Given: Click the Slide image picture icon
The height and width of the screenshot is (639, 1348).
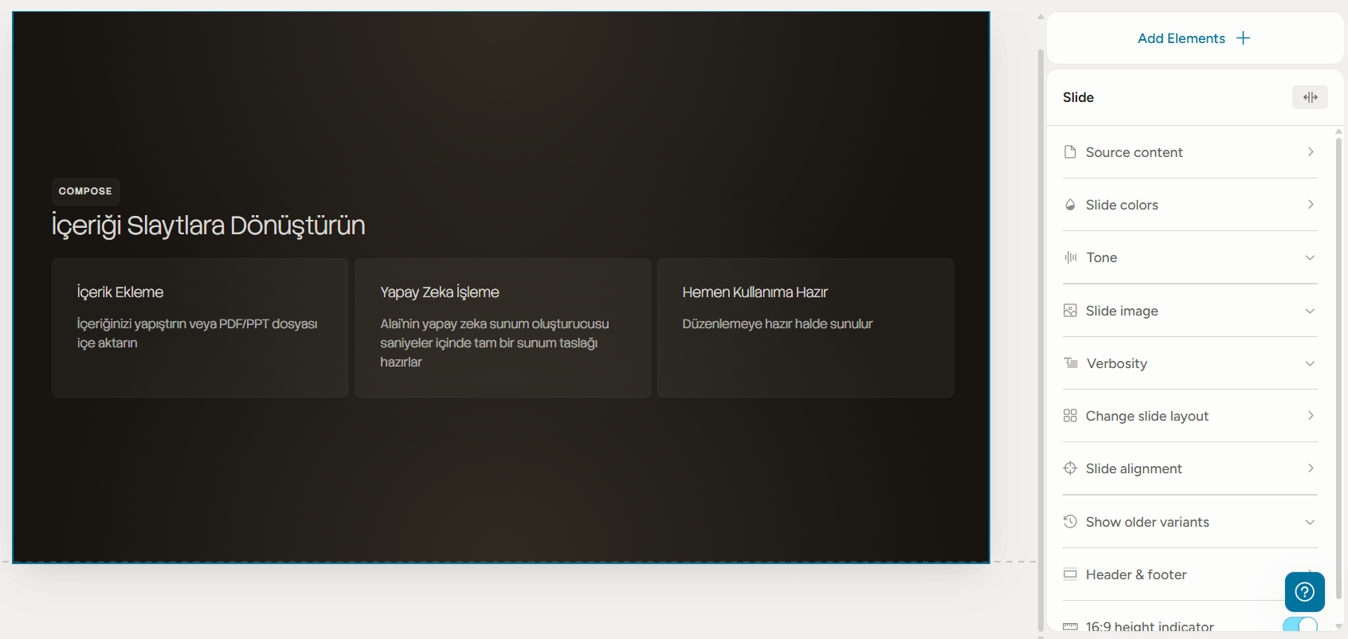Looking at the screenshot, I should coord(1070,311).
